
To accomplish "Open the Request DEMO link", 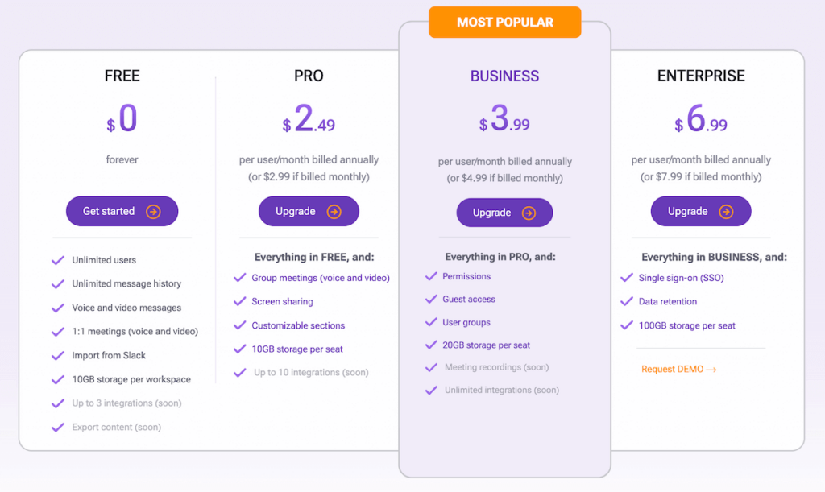I will pos(679,370).
